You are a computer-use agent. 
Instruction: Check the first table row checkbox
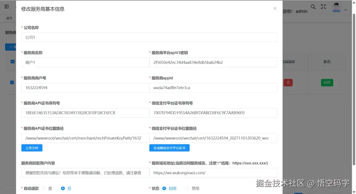click(x=13, y=61)
